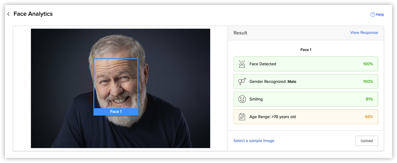Image resolution: width=397 pixels, height=163 pixels.
Task: Click the Face Analytics page title
Action: [x=33, y=14]
